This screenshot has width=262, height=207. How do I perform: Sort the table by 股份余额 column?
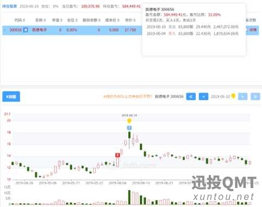91,20
